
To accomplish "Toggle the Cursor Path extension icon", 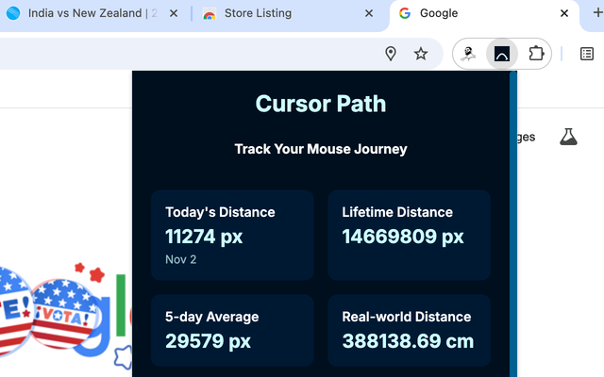I will point(501,54).
